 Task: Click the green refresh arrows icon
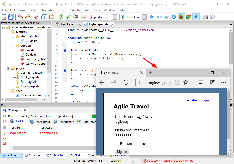(x=61, y=17)
